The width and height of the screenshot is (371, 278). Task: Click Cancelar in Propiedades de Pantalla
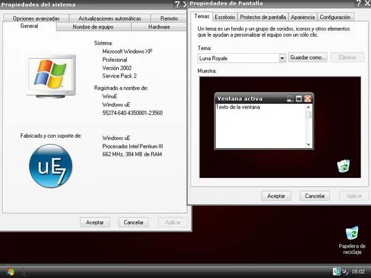(315, 196)
